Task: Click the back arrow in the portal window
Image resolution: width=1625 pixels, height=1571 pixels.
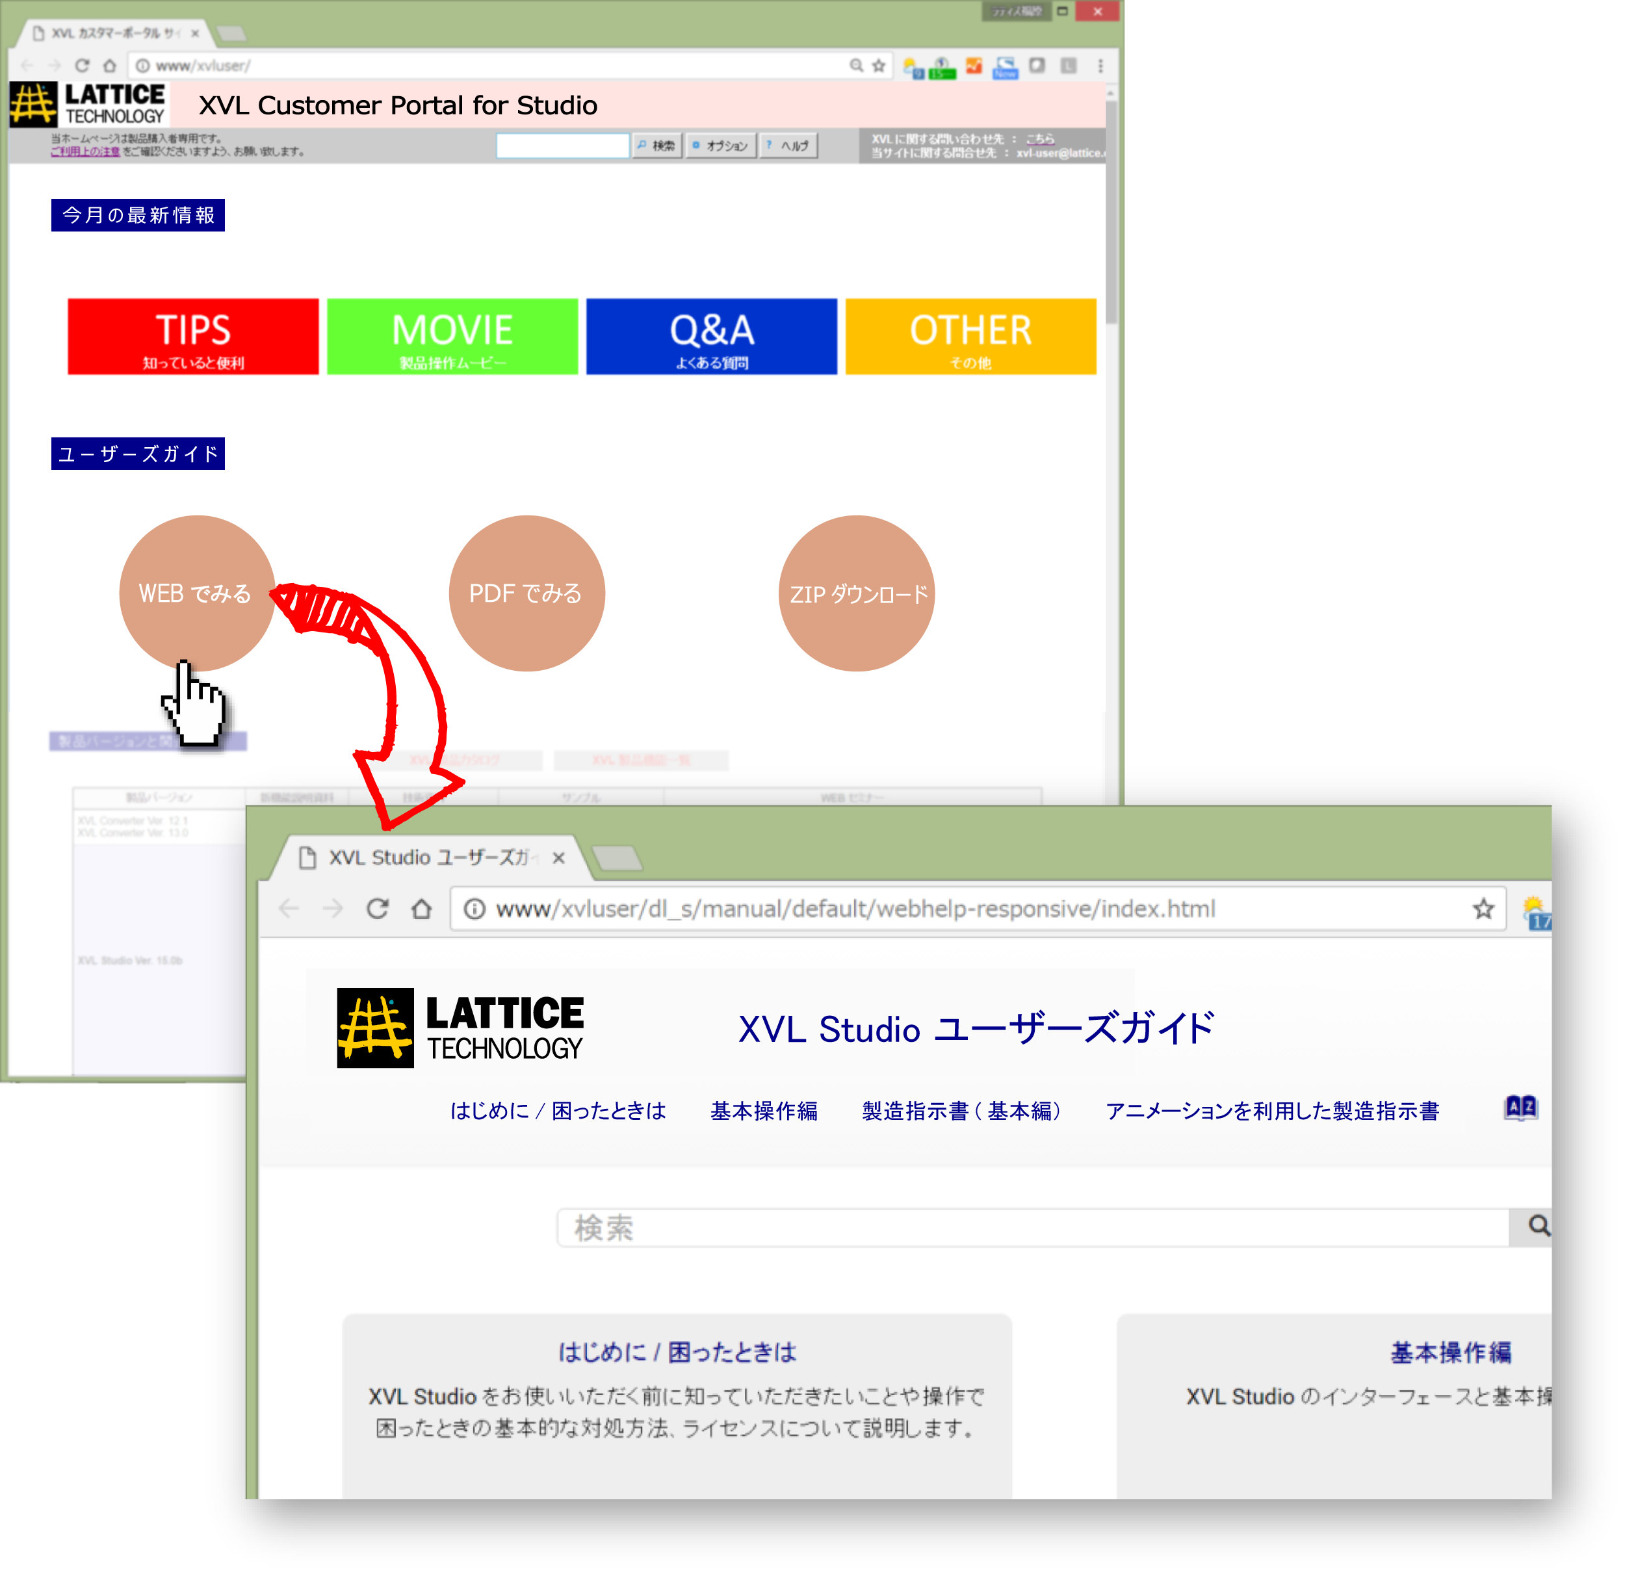Action: click(x=27, y=66)
